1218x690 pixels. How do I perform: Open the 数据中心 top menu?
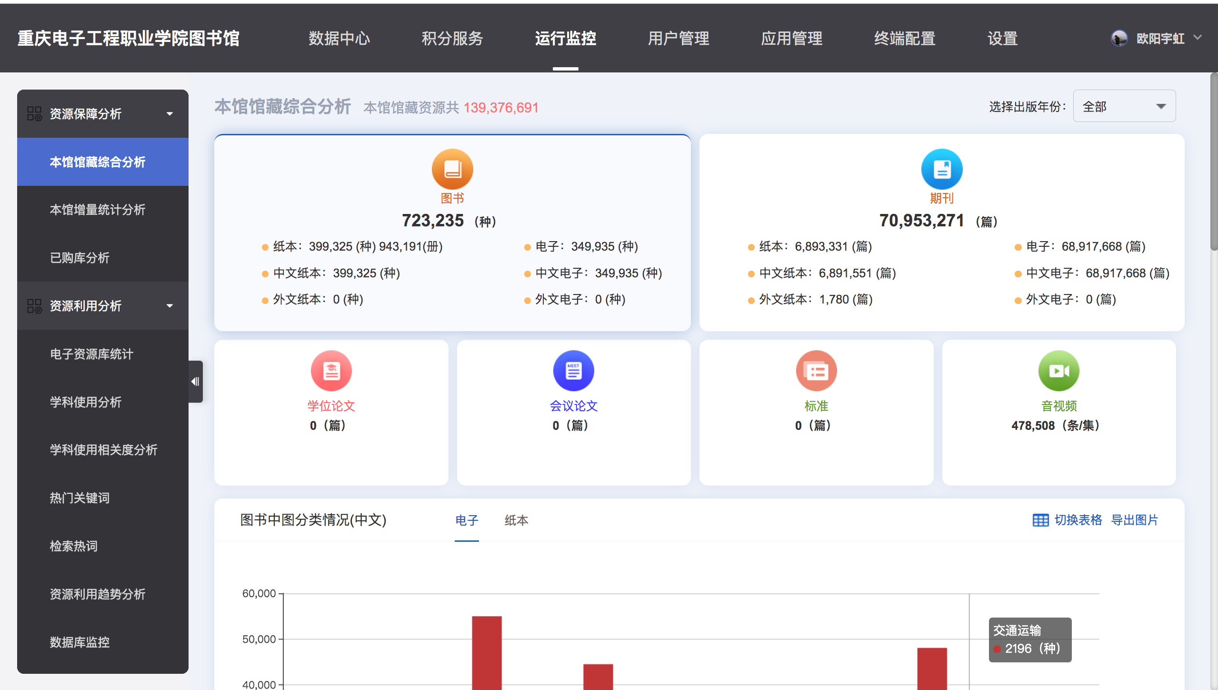339,38
